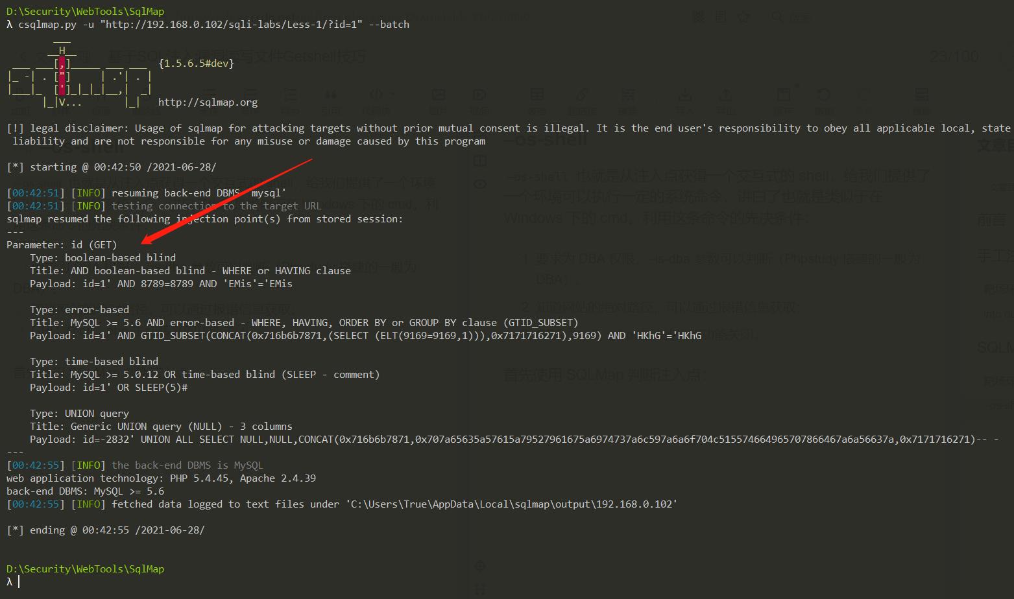This screenshot has height=599, width=1014.
Task: Select the 'OR SLEEP(5)#' payload line
Action: [108, 388]
